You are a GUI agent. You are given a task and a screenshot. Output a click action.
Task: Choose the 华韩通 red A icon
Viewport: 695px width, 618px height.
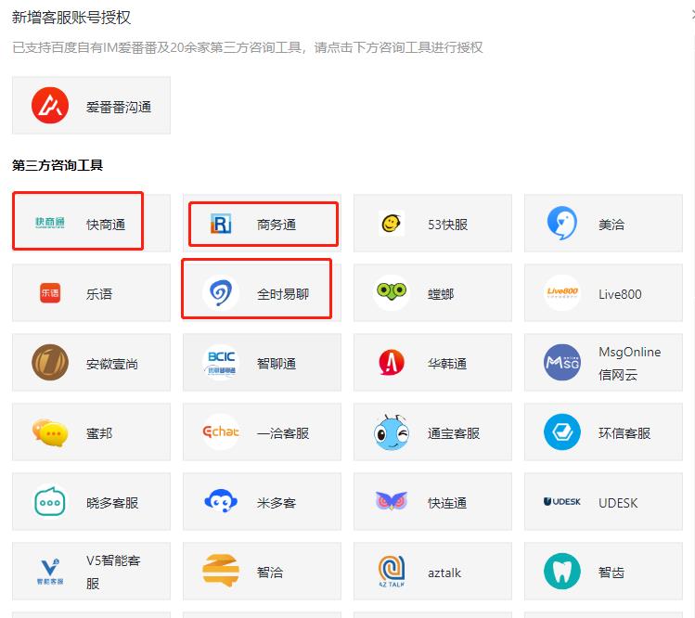coord(392,362)
